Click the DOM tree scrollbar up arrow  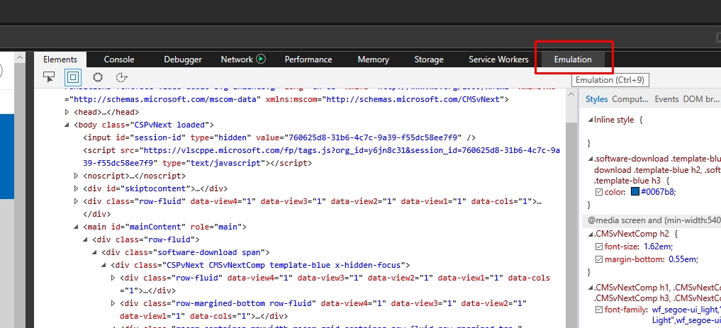pyautogui.click(x=571, y=94)
